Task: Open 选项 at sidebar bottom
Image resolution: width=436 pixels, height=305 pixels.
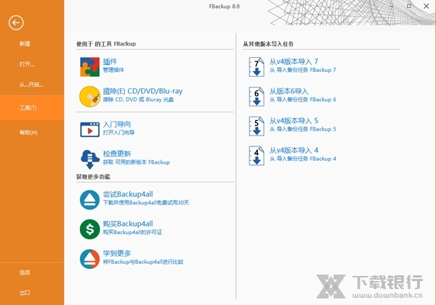Action: (25, 272)
